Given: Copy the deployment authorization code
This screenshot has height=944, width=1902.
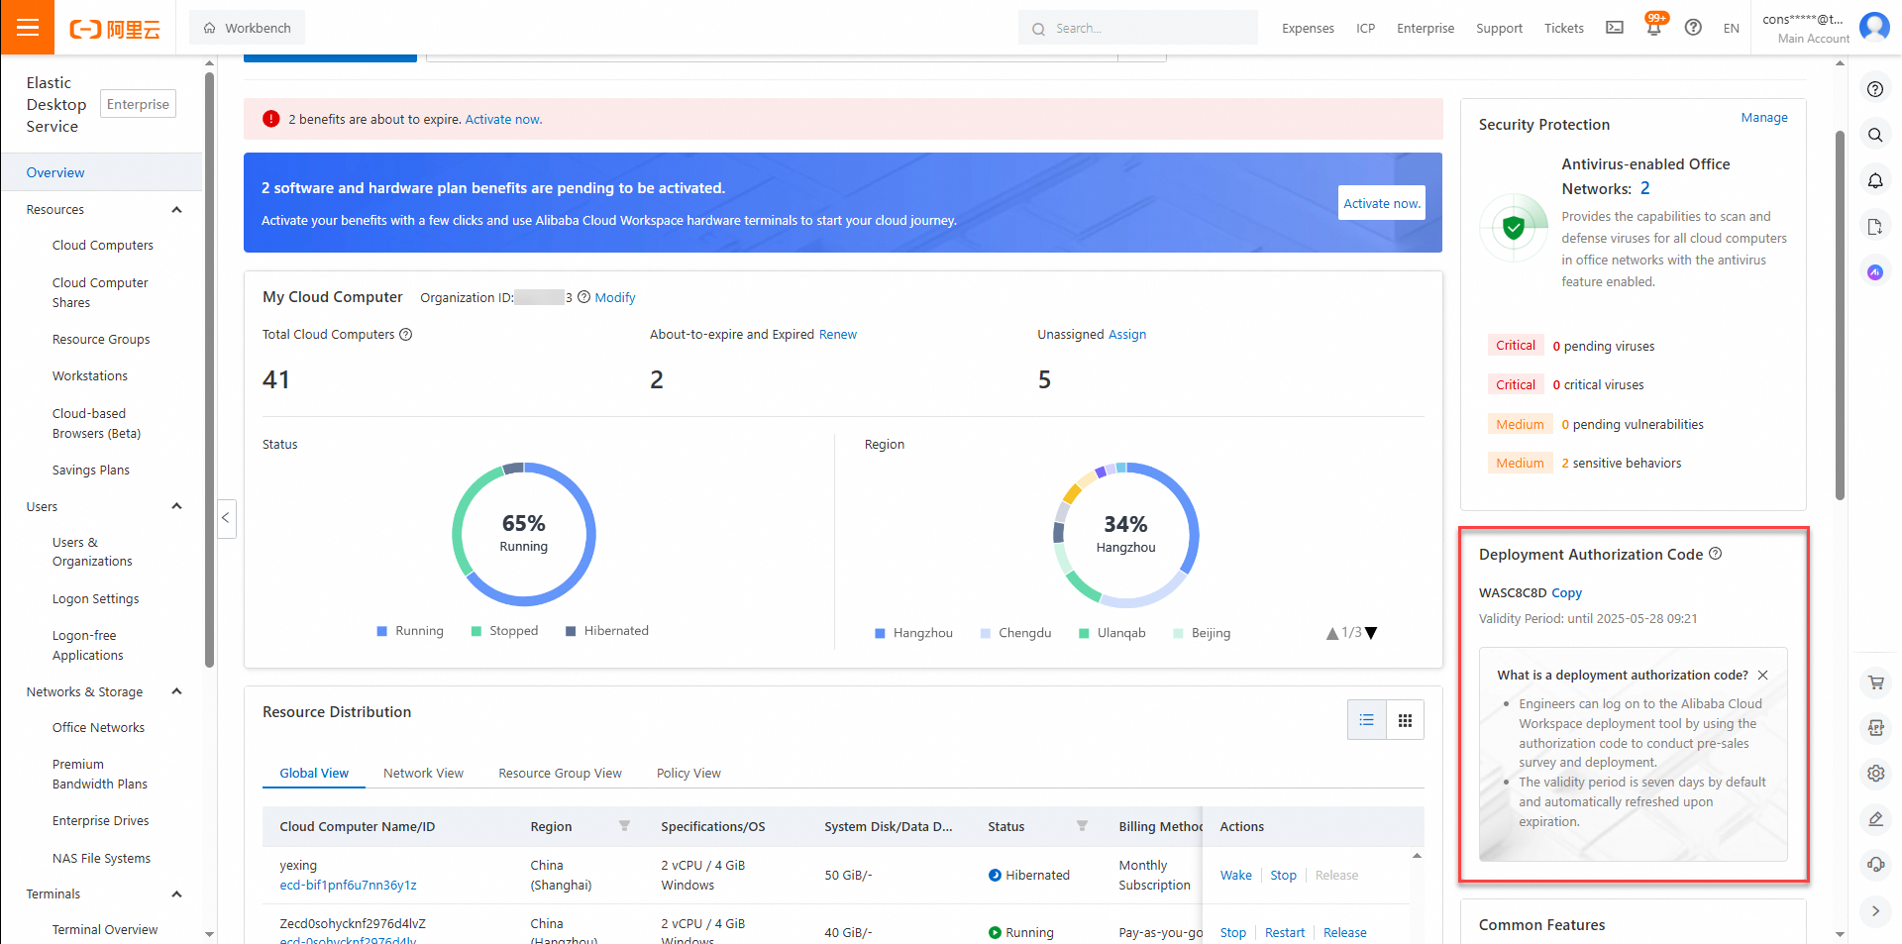Looking at the screenshot, I should 1566,593.
